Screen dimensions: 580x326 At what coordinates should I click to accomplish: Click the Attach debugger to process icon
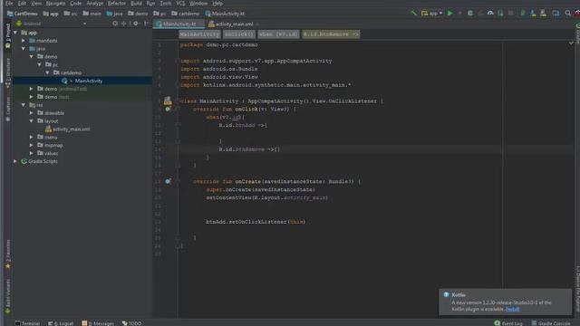click(500, 14)
